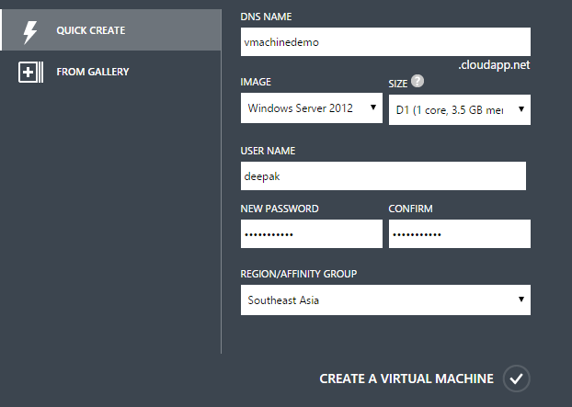Click the .cloudapp.net domain suffix text
The image size is (572, 407).
click(495, 66)
